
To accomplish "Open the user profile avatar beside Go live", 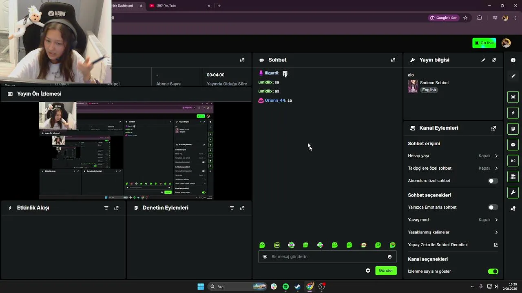I will pos(506,43).
